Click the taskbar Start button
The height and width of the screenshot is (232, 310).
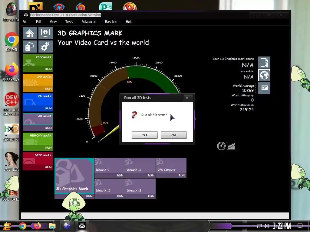pyautogui.click(x=7, y=226)
